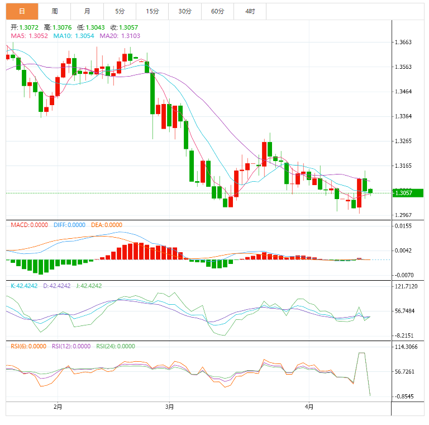This screenshot has width=429, height=425.
Task: Click the D: 42.4242 value label
Action: click(57, 286)
